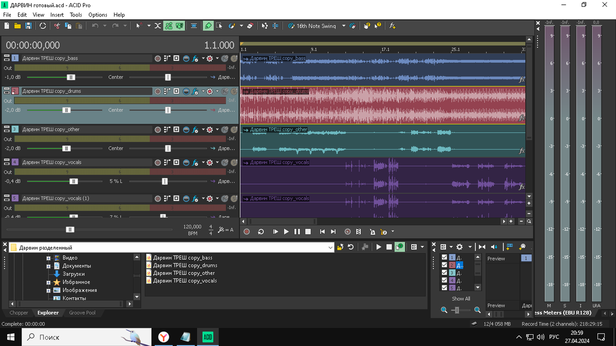
Task: Go to the start of the project
Action: coord(322,232)
